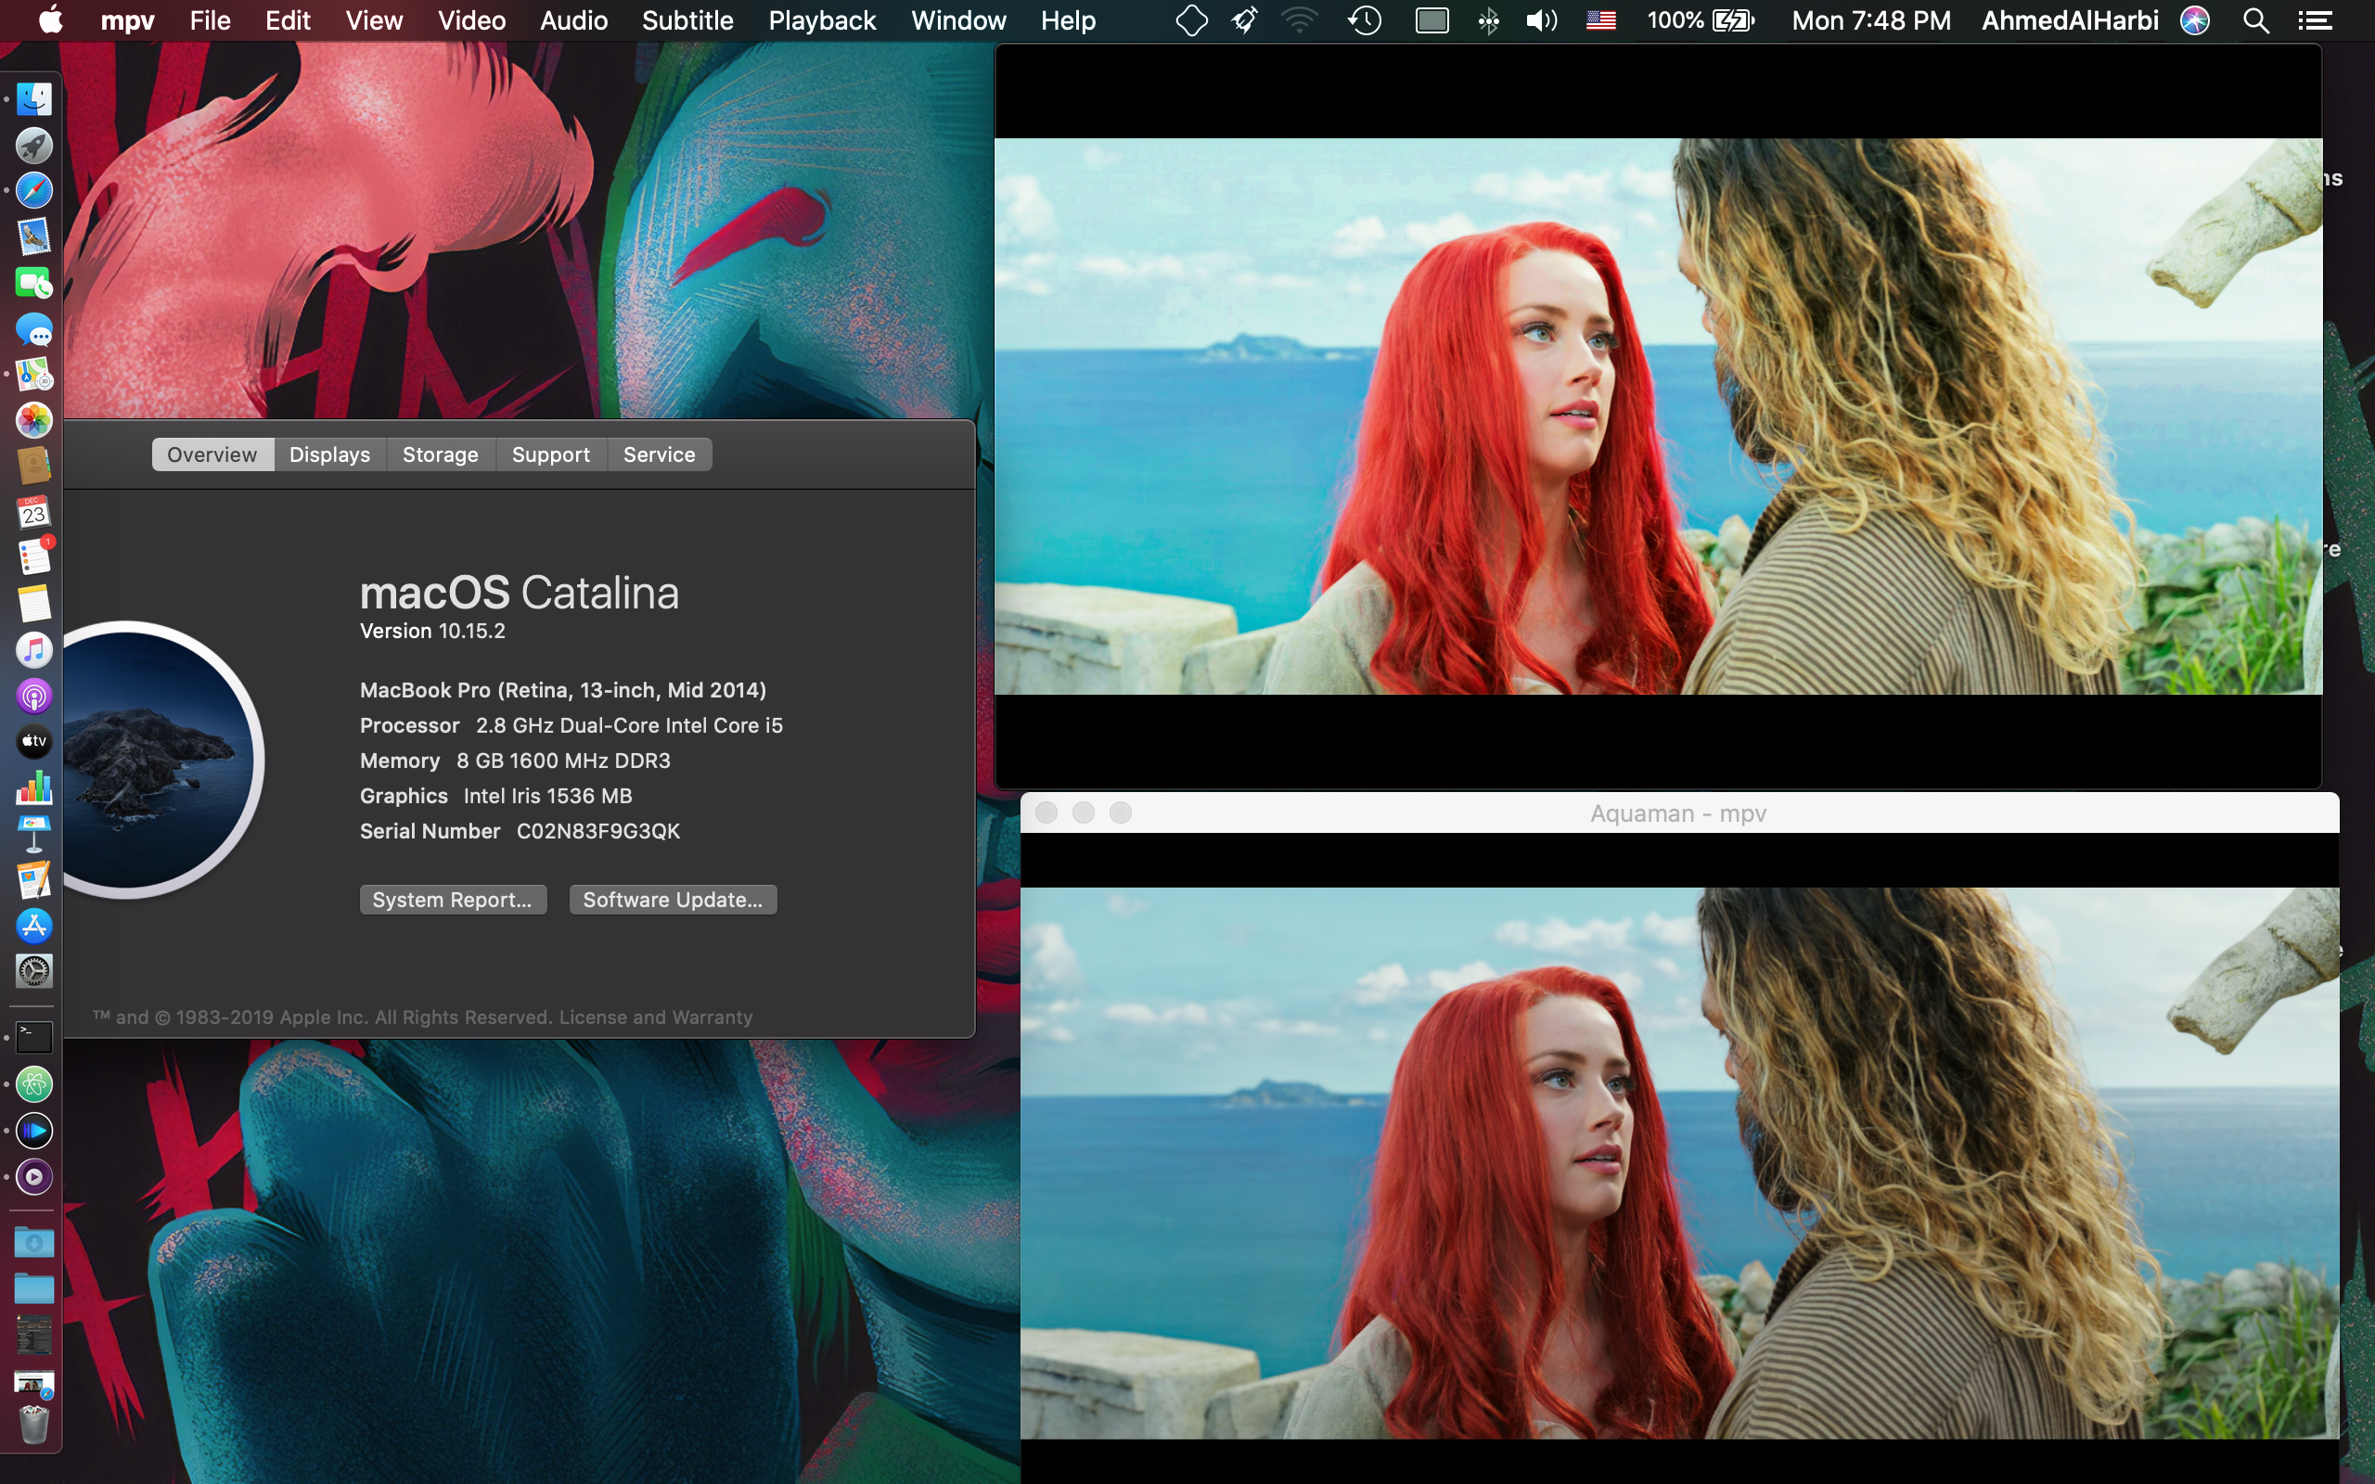Viewport: 2375px width, 1484px height.
Task: Open the Wi-Fi status menu
Action: coord(1299,19)
